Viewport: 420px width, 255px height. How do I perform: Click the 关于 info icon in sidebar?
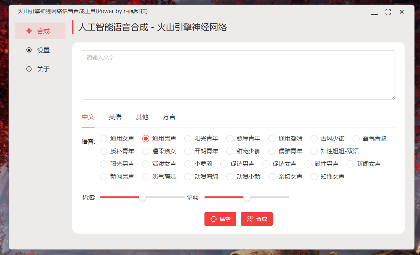pos(28,69)
